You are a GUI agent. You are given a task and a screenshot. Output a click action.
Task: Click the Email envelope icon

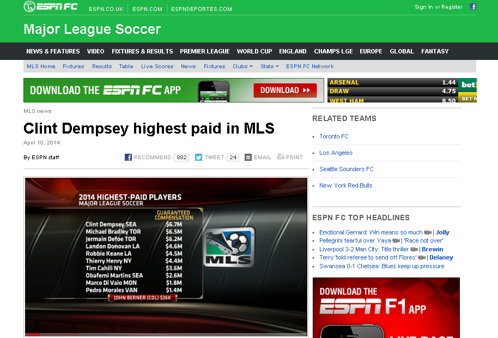[x=248, y=157]
